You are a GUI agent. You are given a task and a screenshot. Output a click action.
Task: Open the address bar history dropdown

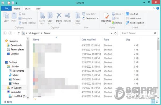coord(111,33)
